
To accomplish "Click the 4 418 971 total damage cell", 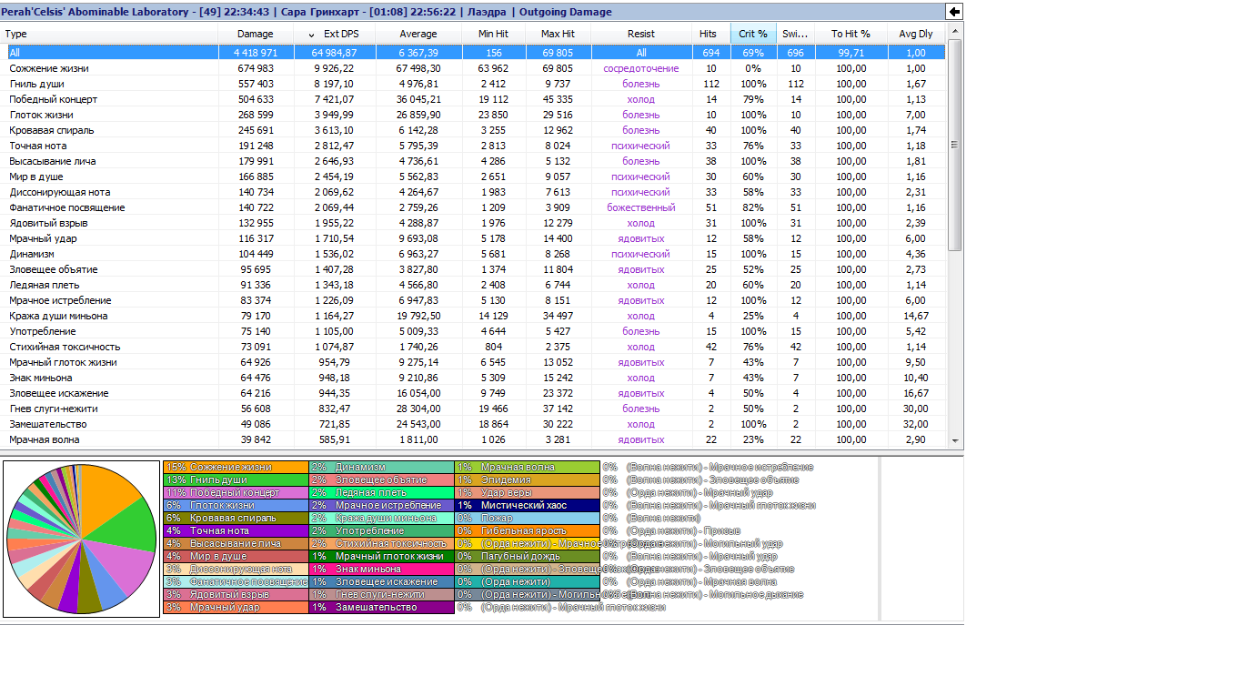I will (x=256, y=53).
